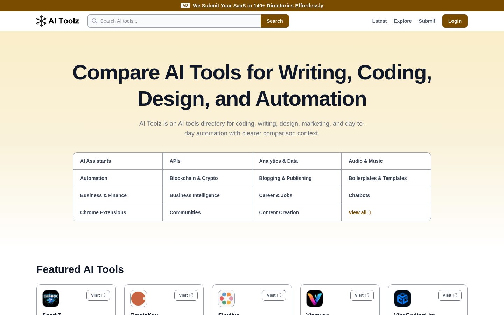Open the Submit nav item

coord(427,21)
